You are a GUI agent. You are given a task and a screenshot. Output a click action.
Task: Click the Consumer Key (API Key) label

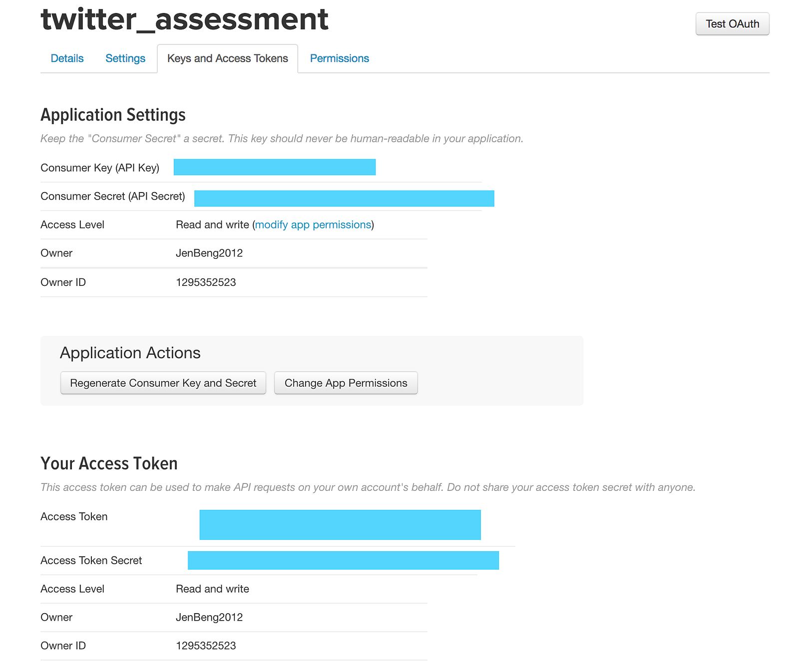click(100, 168)
